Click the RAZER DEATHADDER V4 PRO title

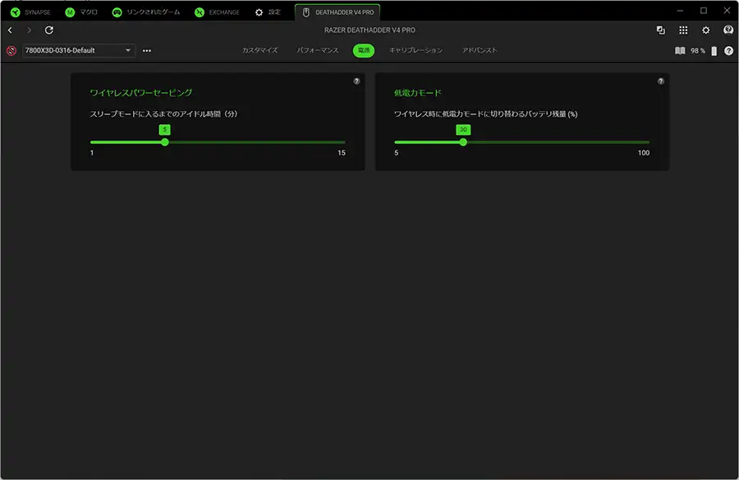pos(369,30)
